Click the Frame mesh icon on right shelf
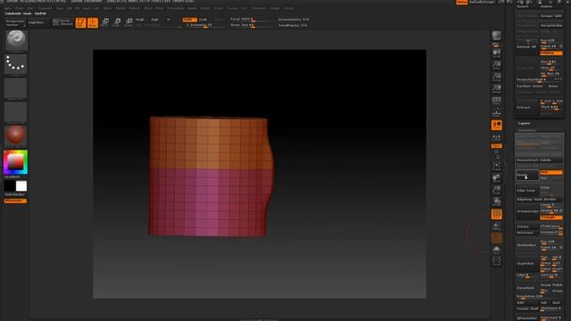Image resolution: width=571 pixels, height=321 pixels. 496,167
